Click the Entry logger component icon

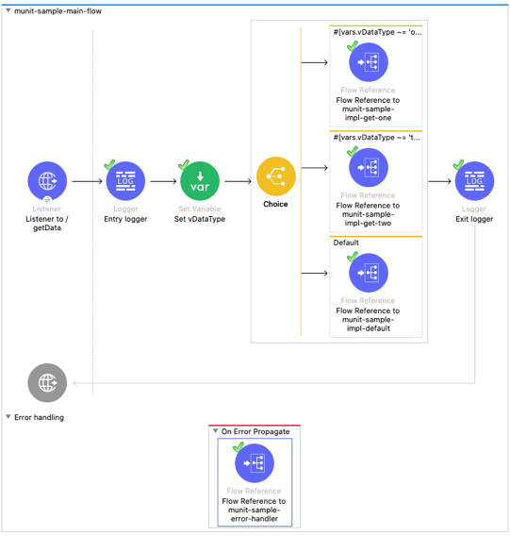[125, 181]
